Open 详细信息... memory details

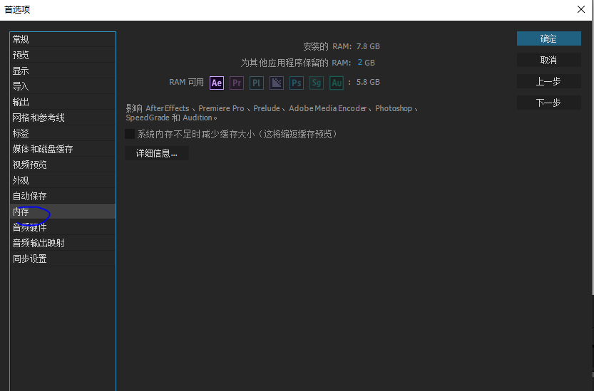(157, 153)
